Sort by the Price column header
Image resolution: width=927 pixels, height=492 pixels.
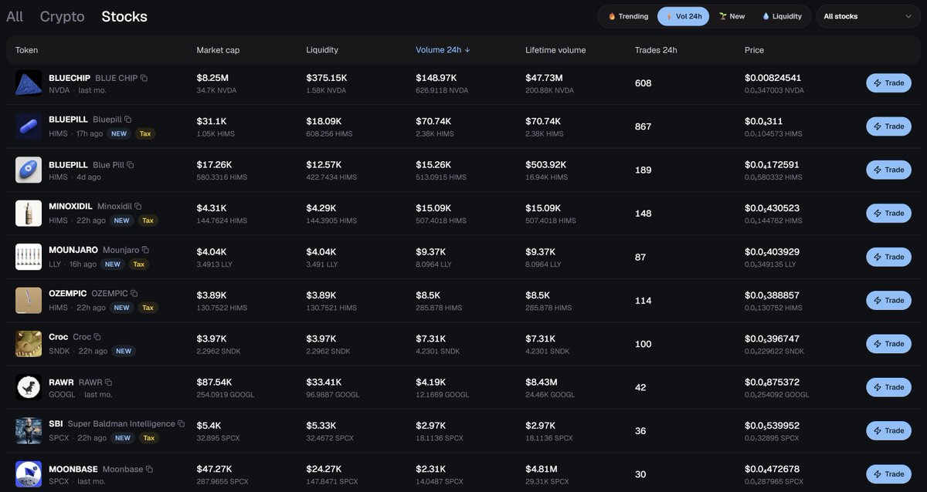click(754, 50)
